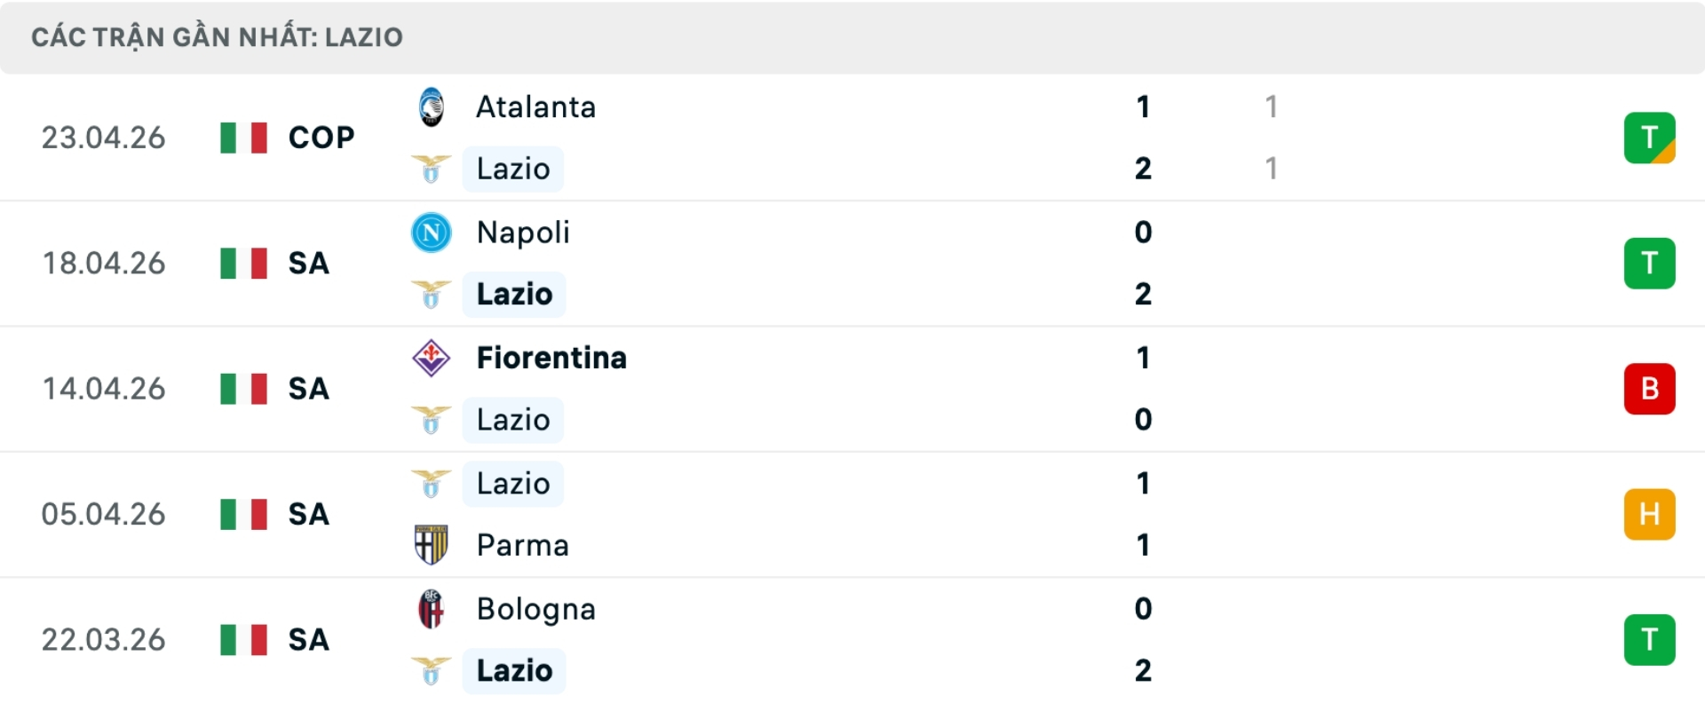Click the Atalanta club crest
1705x703 pixels.
tap(432, 107)
